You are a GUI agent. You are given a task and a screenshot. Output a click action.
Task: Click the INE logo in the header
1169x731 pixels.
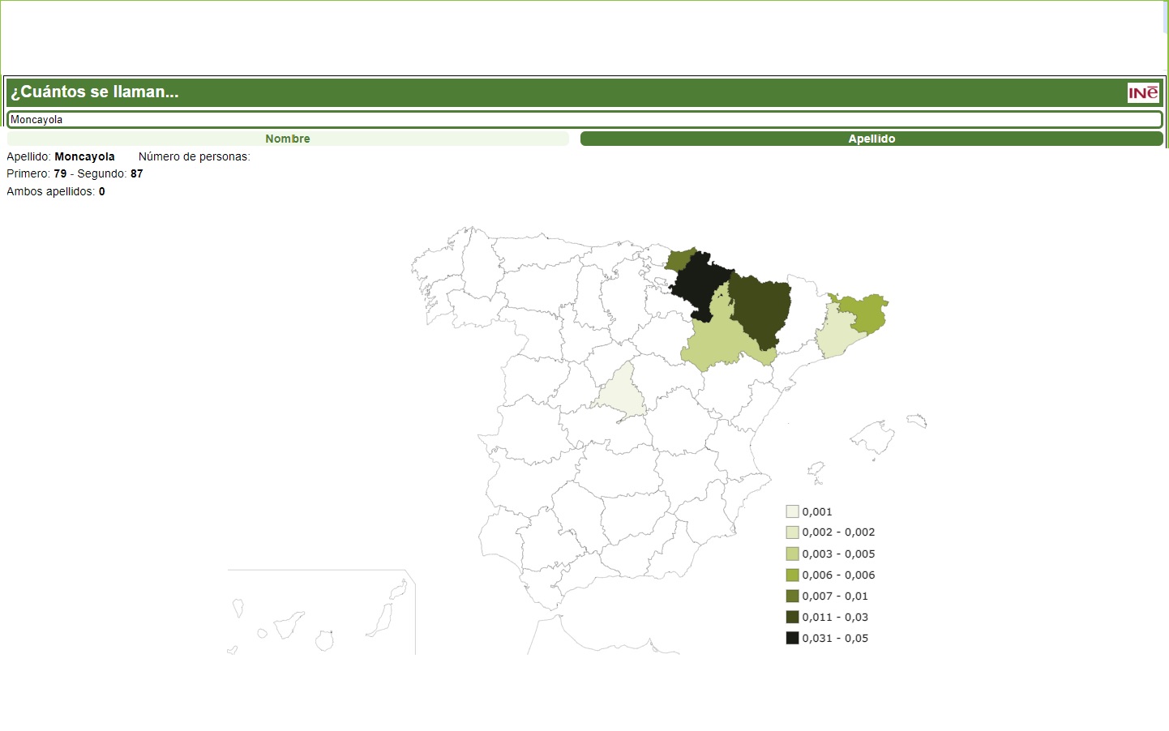pyautogui.click(x=1143, y=92)
